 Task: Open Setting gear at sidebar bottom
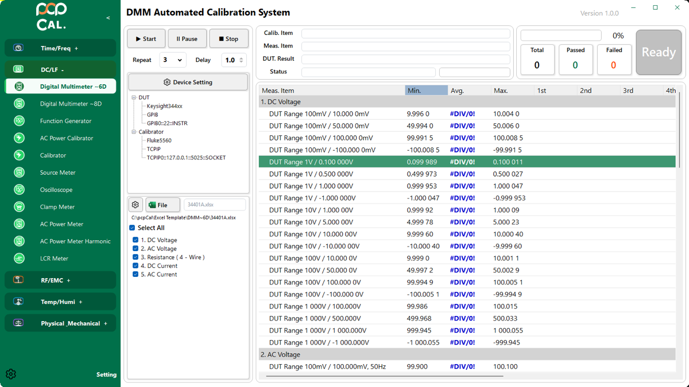[11, 374]
